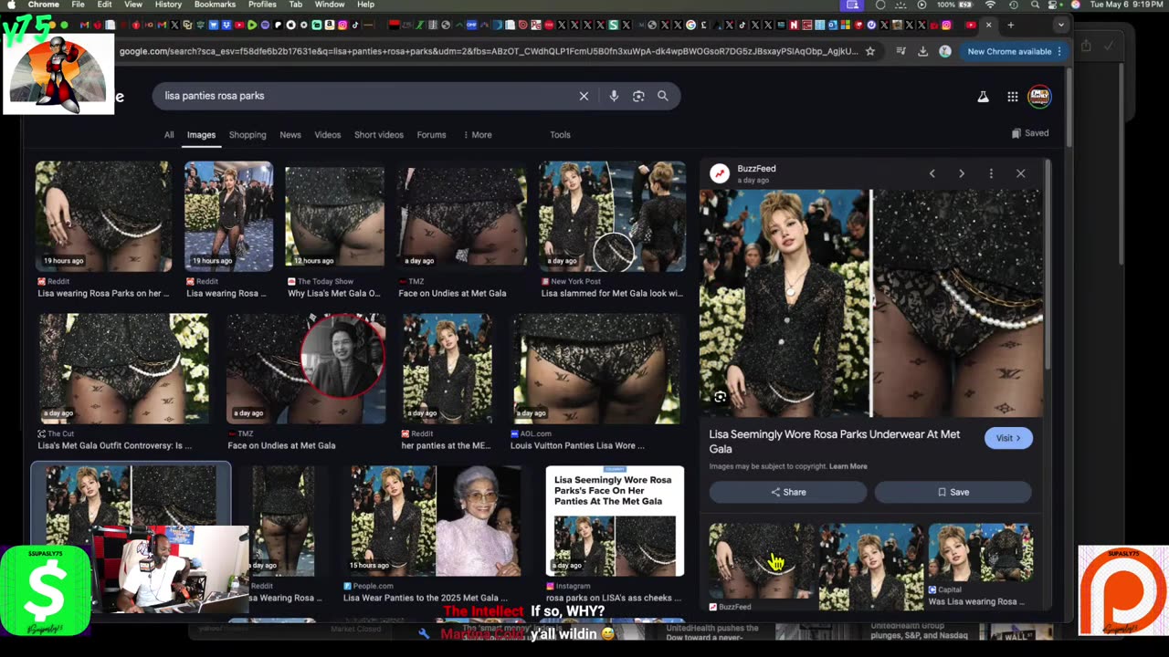
Task: Switch to the Videos tab
Action: point(328,135)
